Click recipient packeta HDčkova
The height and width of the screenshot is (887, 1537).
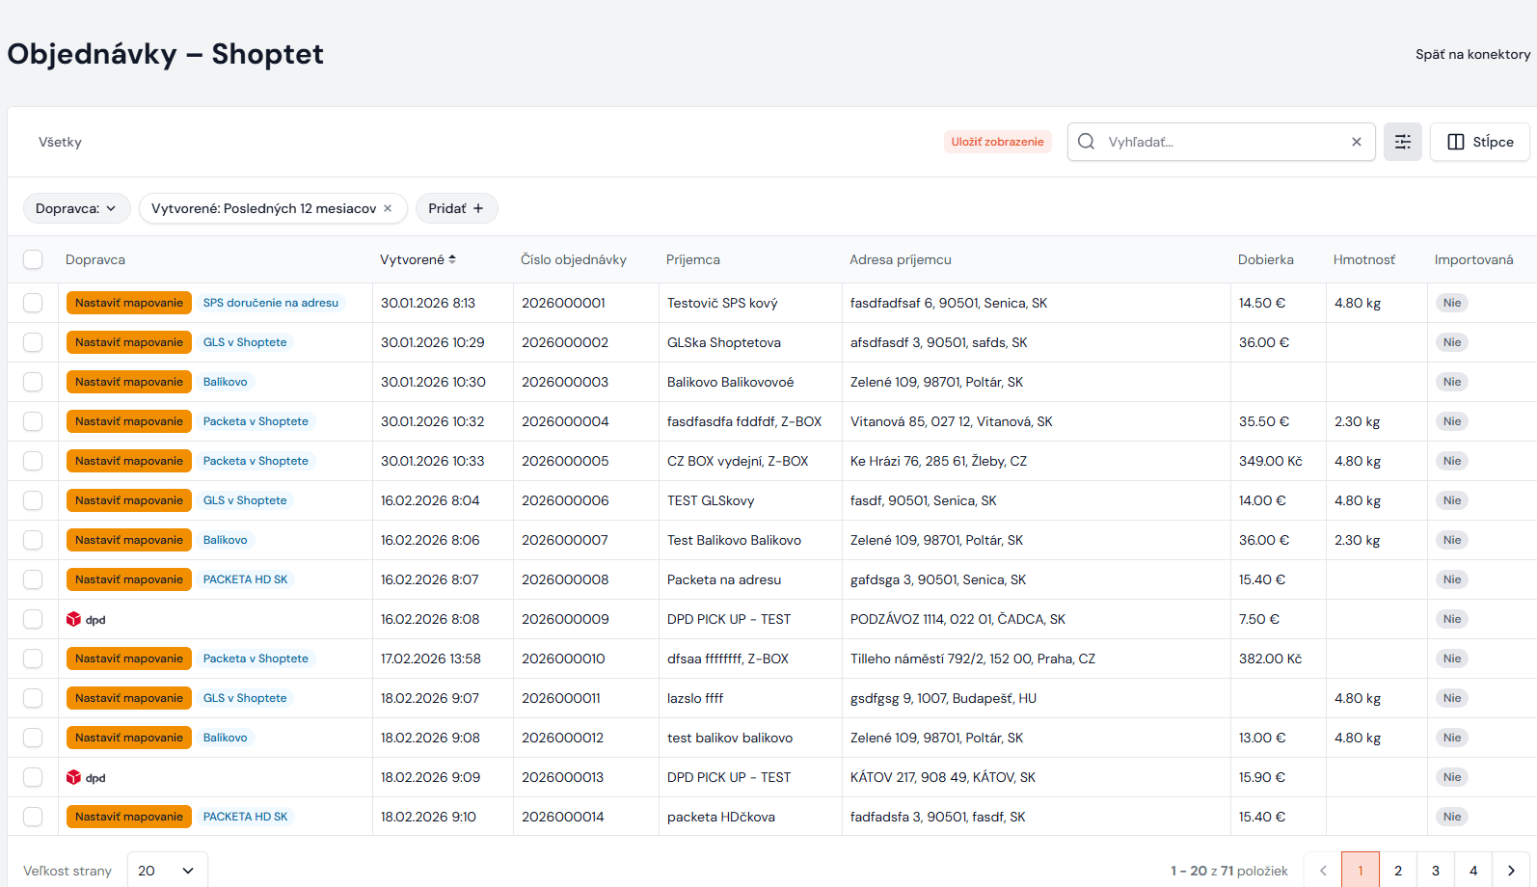click(x=721, y=817)
